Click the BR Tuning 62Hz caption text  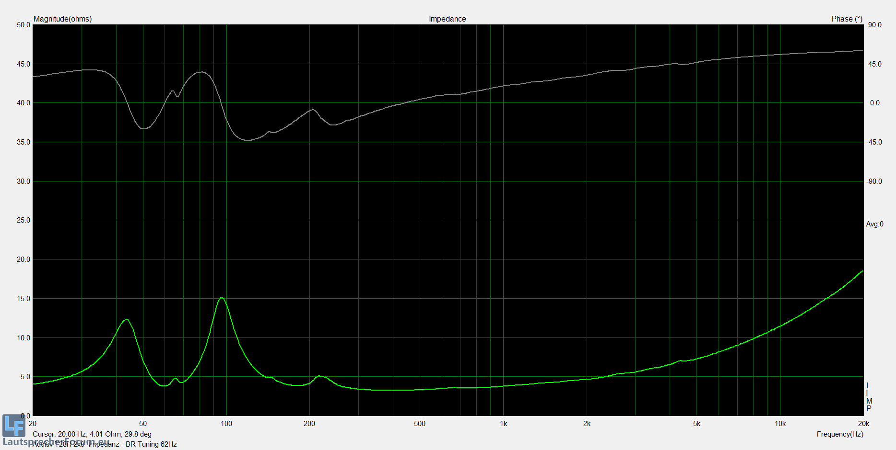(151, 444)
